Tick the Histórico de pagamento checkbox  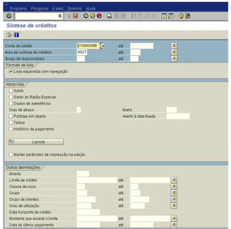(11, 129)
